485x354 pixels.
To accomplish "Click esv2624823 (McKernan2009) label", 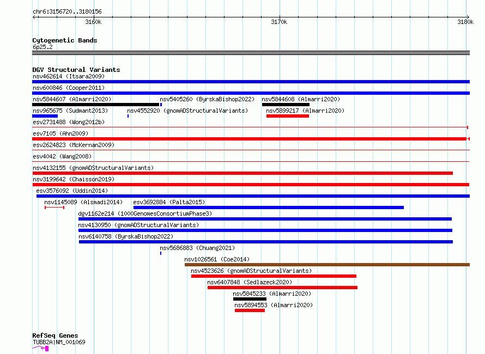I will [74, 145].
